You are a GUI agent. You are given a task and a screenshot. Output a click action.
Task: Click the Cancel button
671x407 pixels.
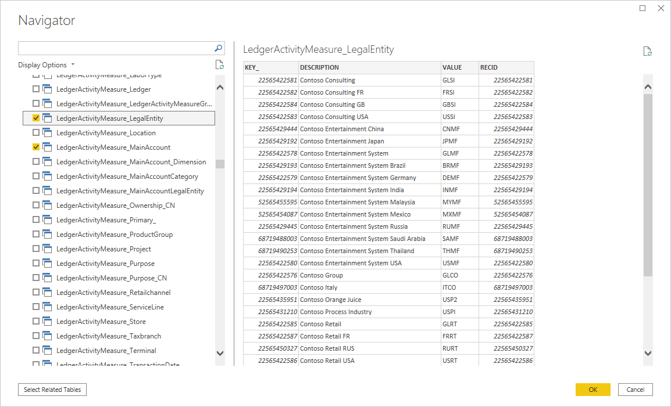click(635, 390)
